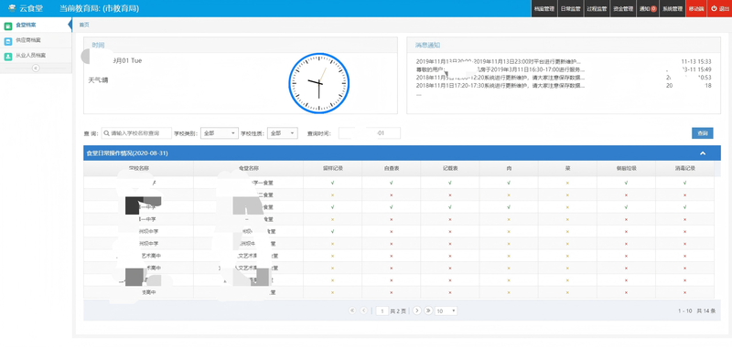Click last row's red cross under 消毒记录
Screen dimensions: 732x347
[684, 292]
